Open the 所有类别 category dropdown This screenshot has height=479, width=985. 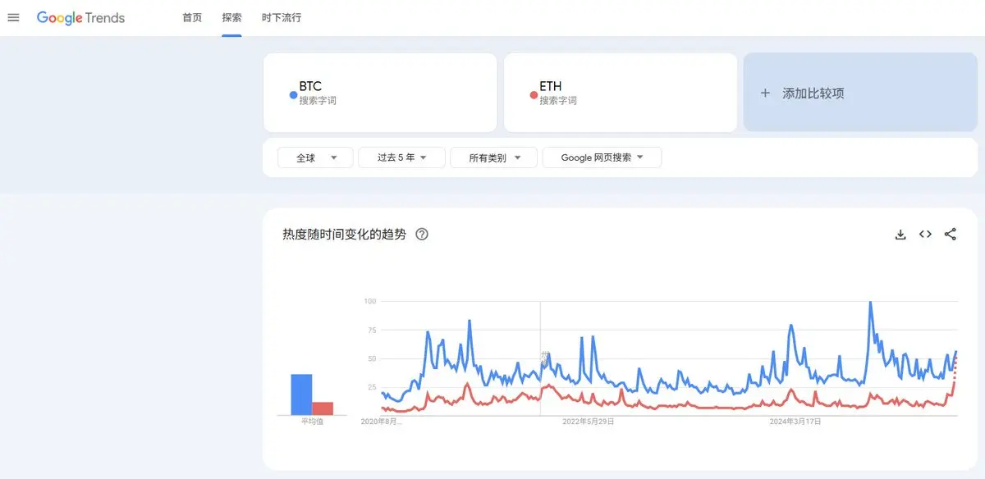point(493,157)
